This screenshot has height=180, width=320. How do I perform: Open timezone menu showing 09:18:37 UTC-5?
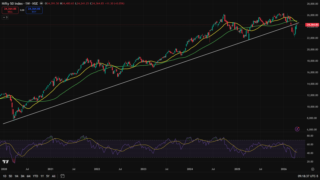(x=308, y=176)
